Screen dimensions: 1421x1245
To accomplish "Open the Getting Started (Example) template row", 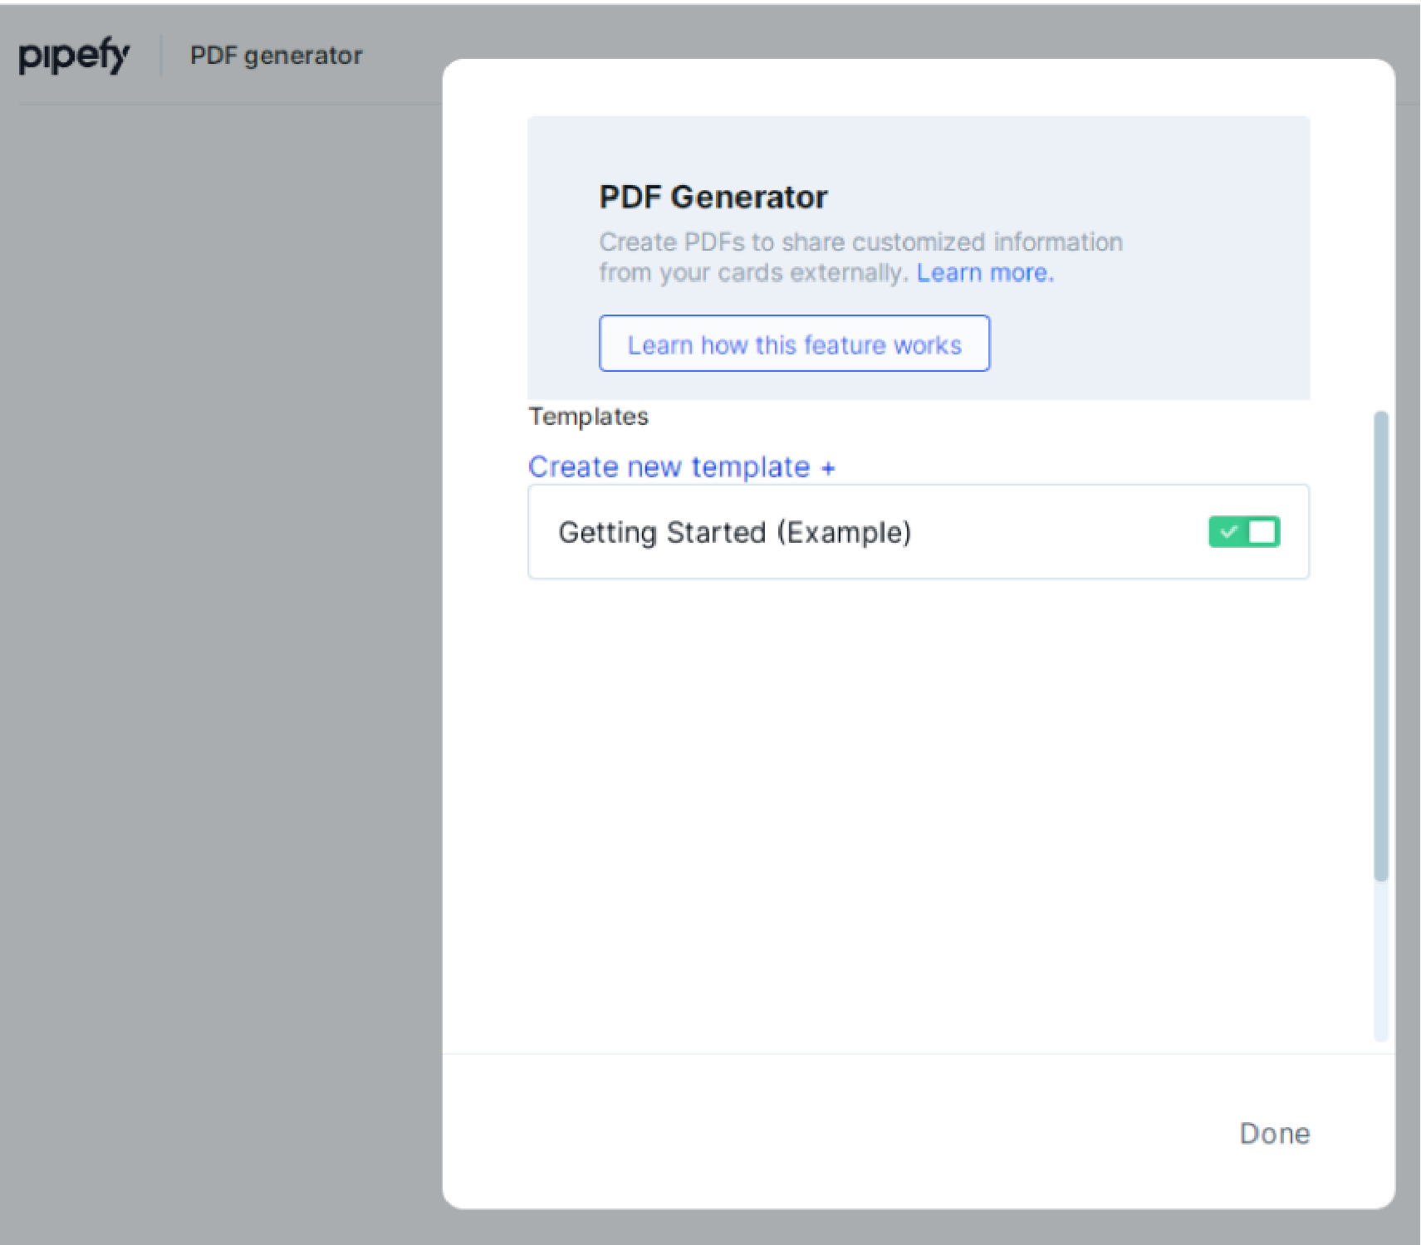I will coord(919,532).
